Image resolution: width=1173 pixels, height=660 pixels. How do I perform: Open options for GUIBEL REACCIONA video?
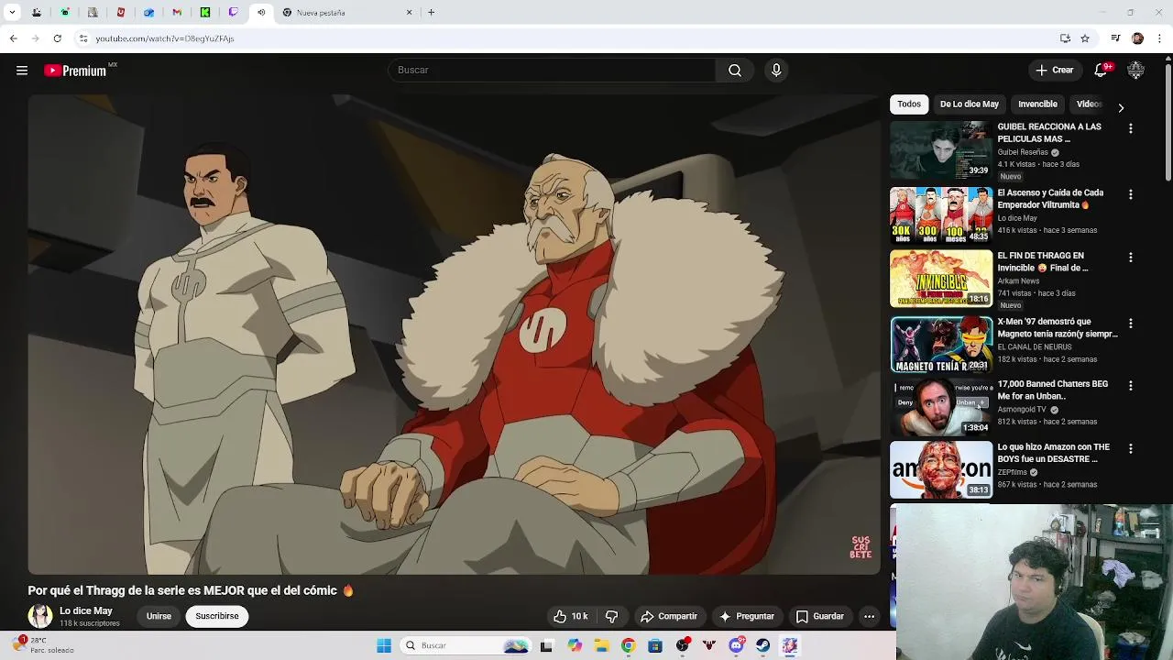tap(1131, 129)
